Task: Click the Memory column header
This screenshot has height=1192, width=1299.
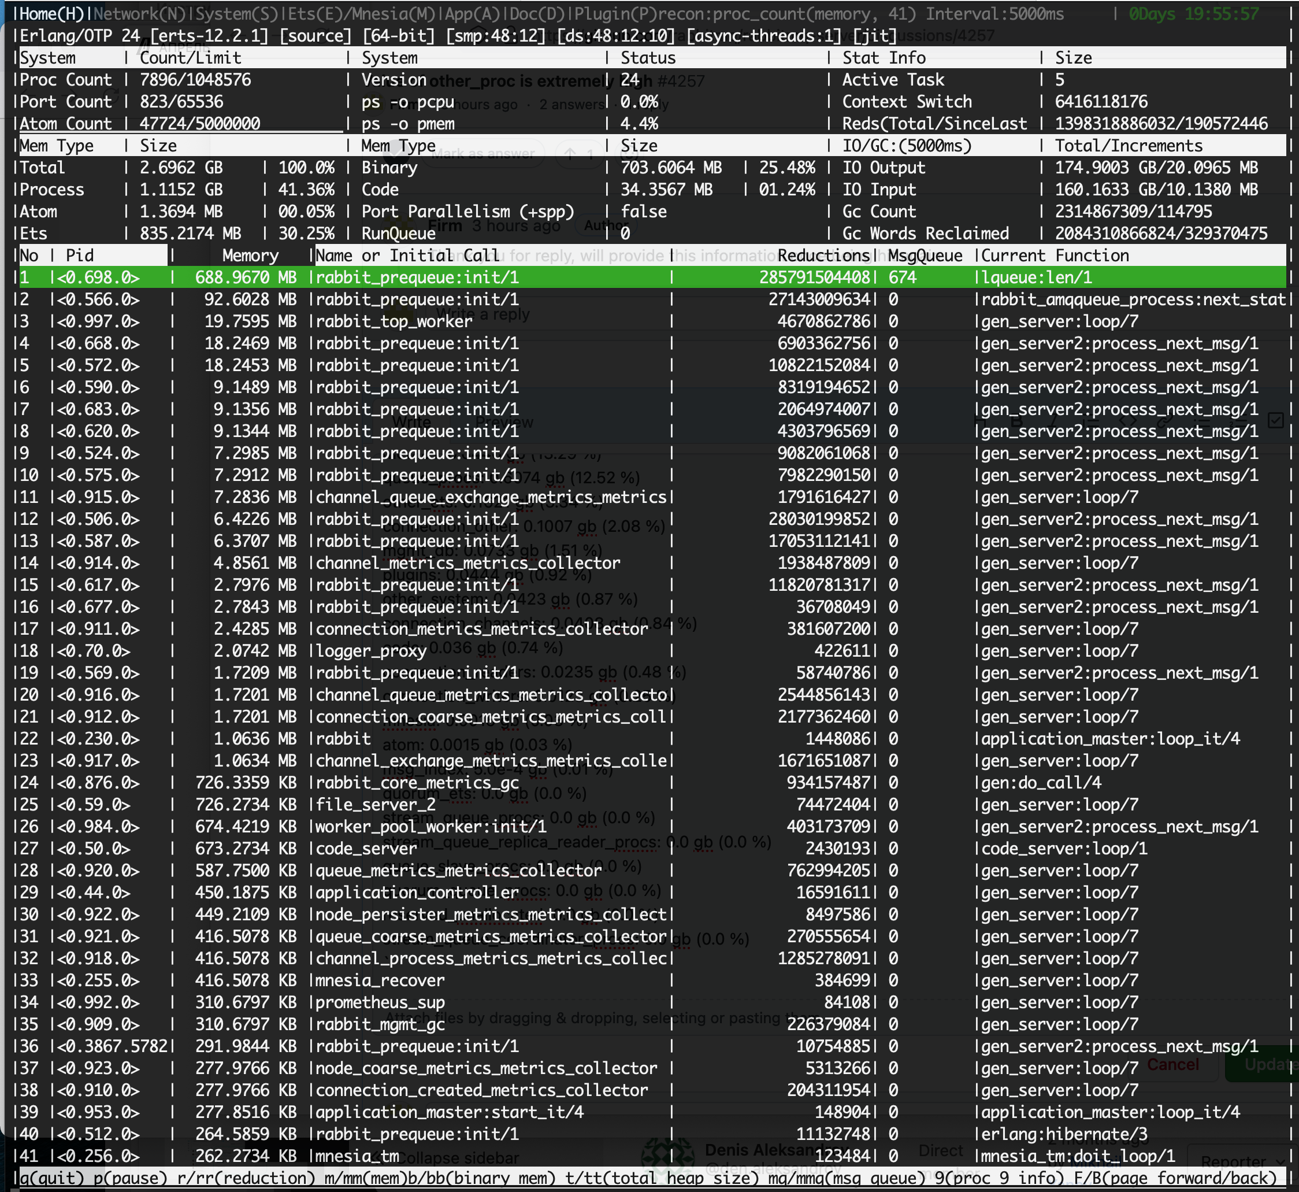Action: tap(250, 256)
